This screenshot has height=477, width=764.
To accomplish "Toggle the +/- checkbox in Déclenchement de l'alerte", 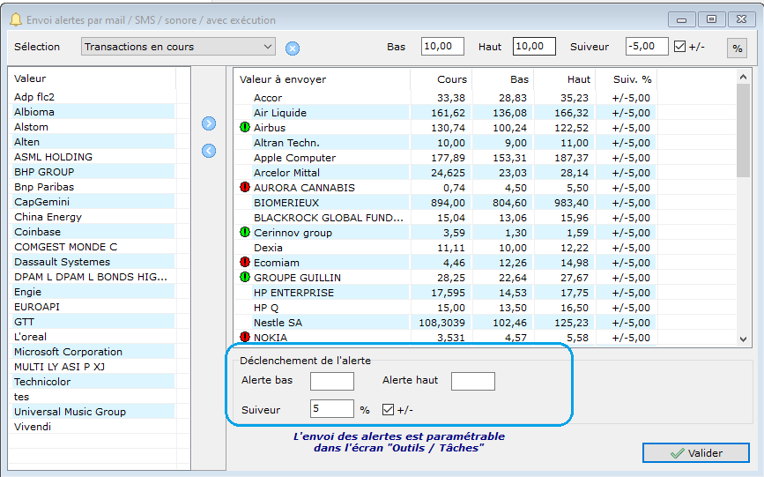I will click(388, 410).
